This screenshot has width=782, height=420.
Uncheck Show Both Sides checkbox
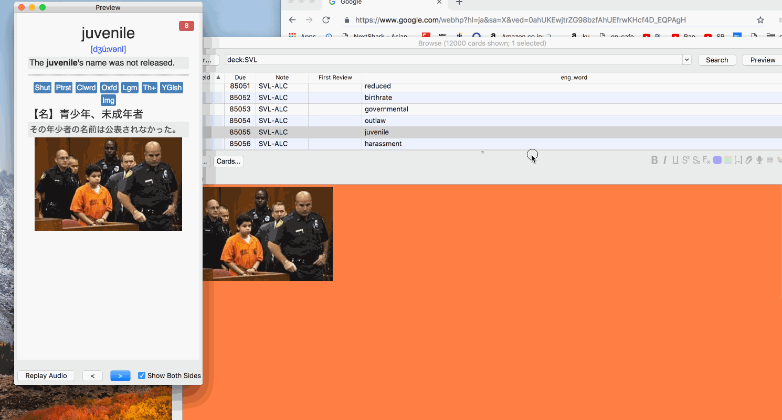click(142, 375)
